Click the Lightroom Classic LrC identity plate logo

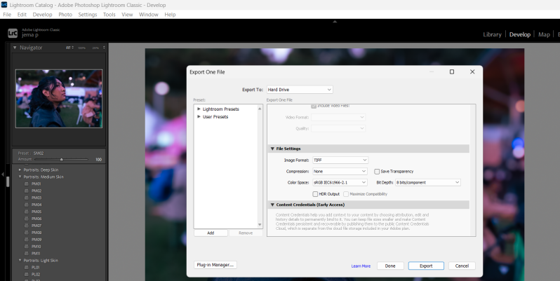(13, 33)
